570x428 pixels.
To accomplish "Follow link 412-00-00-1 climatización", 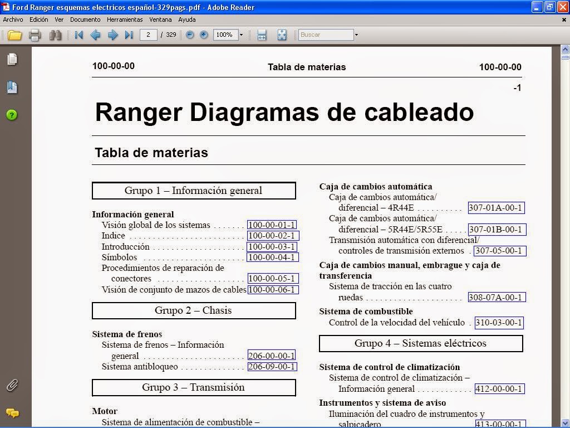I will pos(499,388).
